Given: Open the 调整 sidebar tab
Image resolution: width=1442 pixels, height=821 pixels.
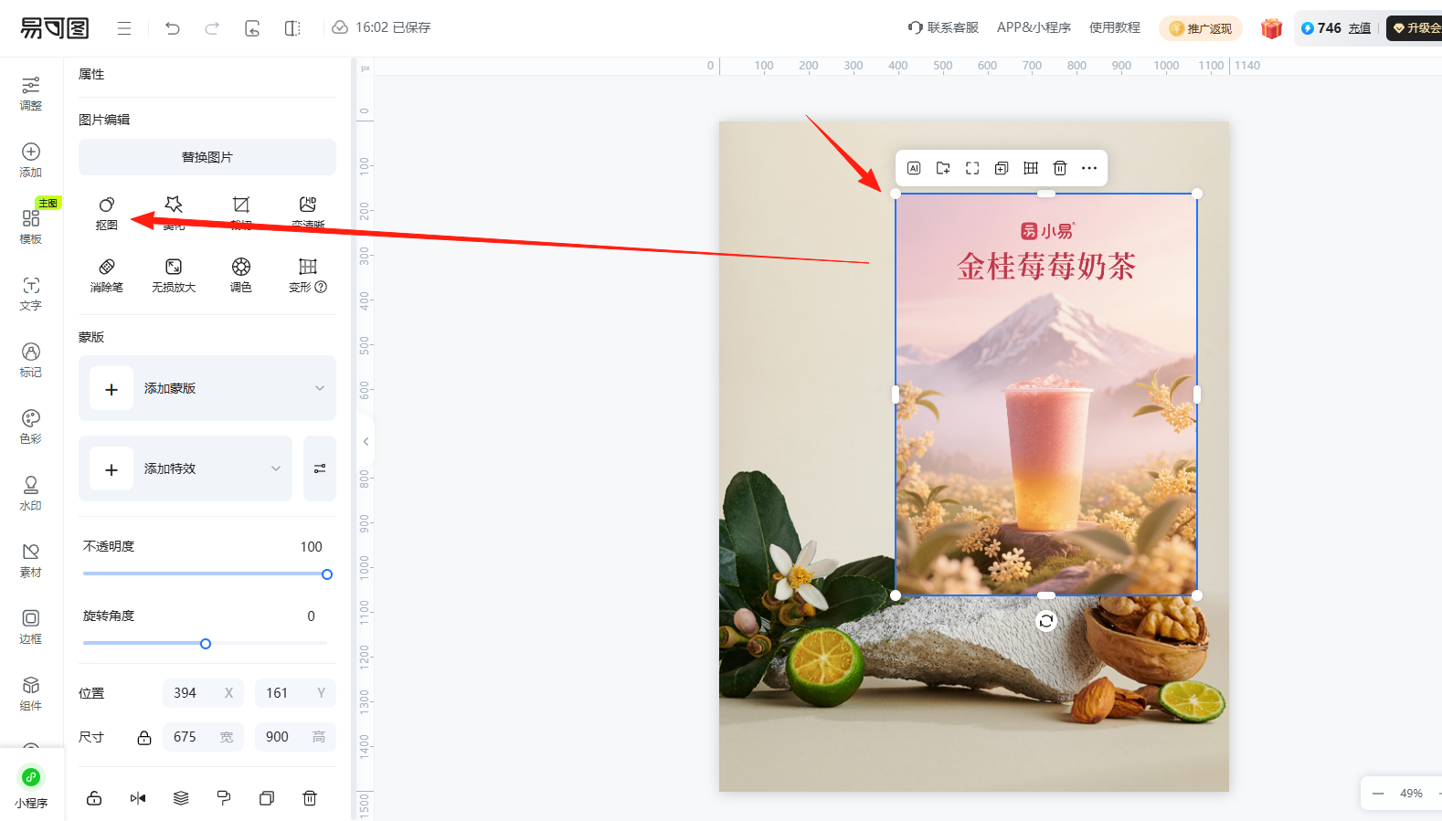Looking at the screenshot, I should pos(31,93).
